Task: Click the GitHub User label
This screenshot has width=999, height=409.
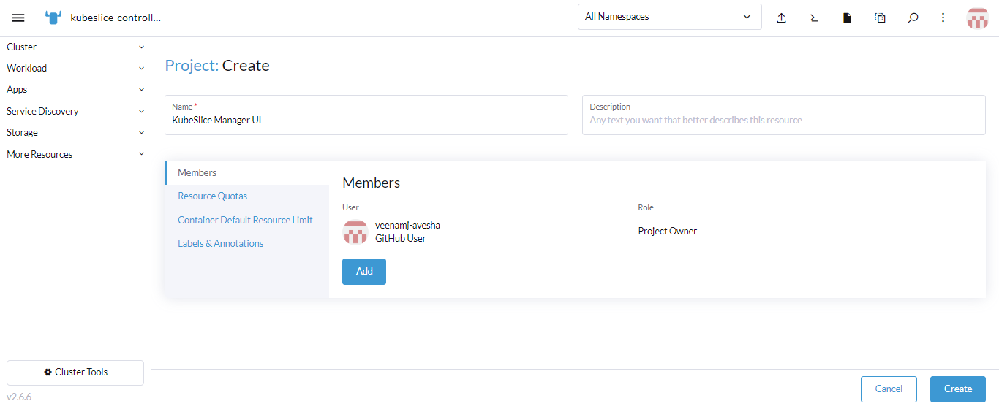Action: (401, 238)
